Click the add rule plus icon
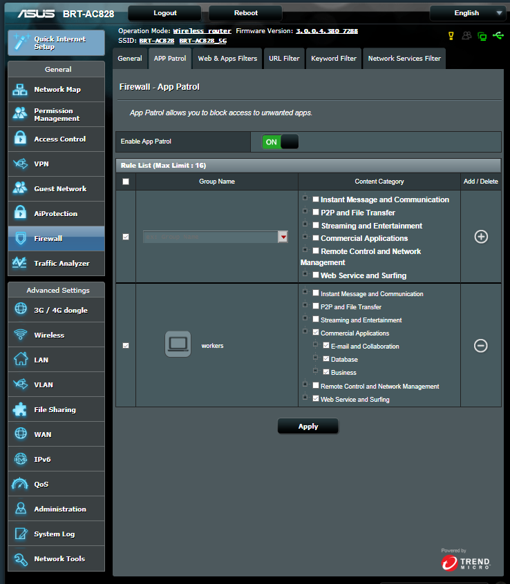 coord(481,237)
